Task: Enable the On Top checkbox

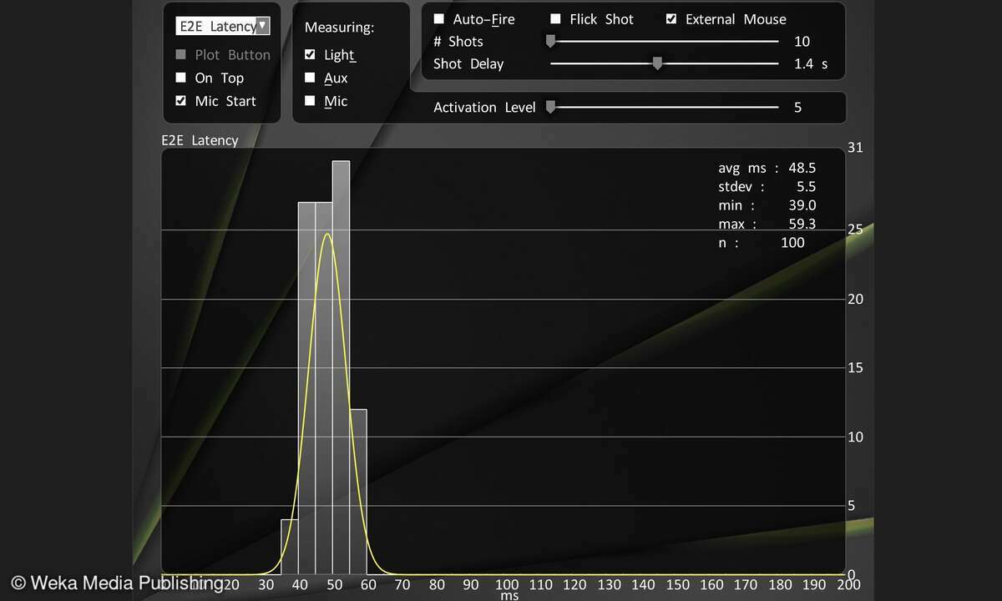Action: click(x=180, y=78)
